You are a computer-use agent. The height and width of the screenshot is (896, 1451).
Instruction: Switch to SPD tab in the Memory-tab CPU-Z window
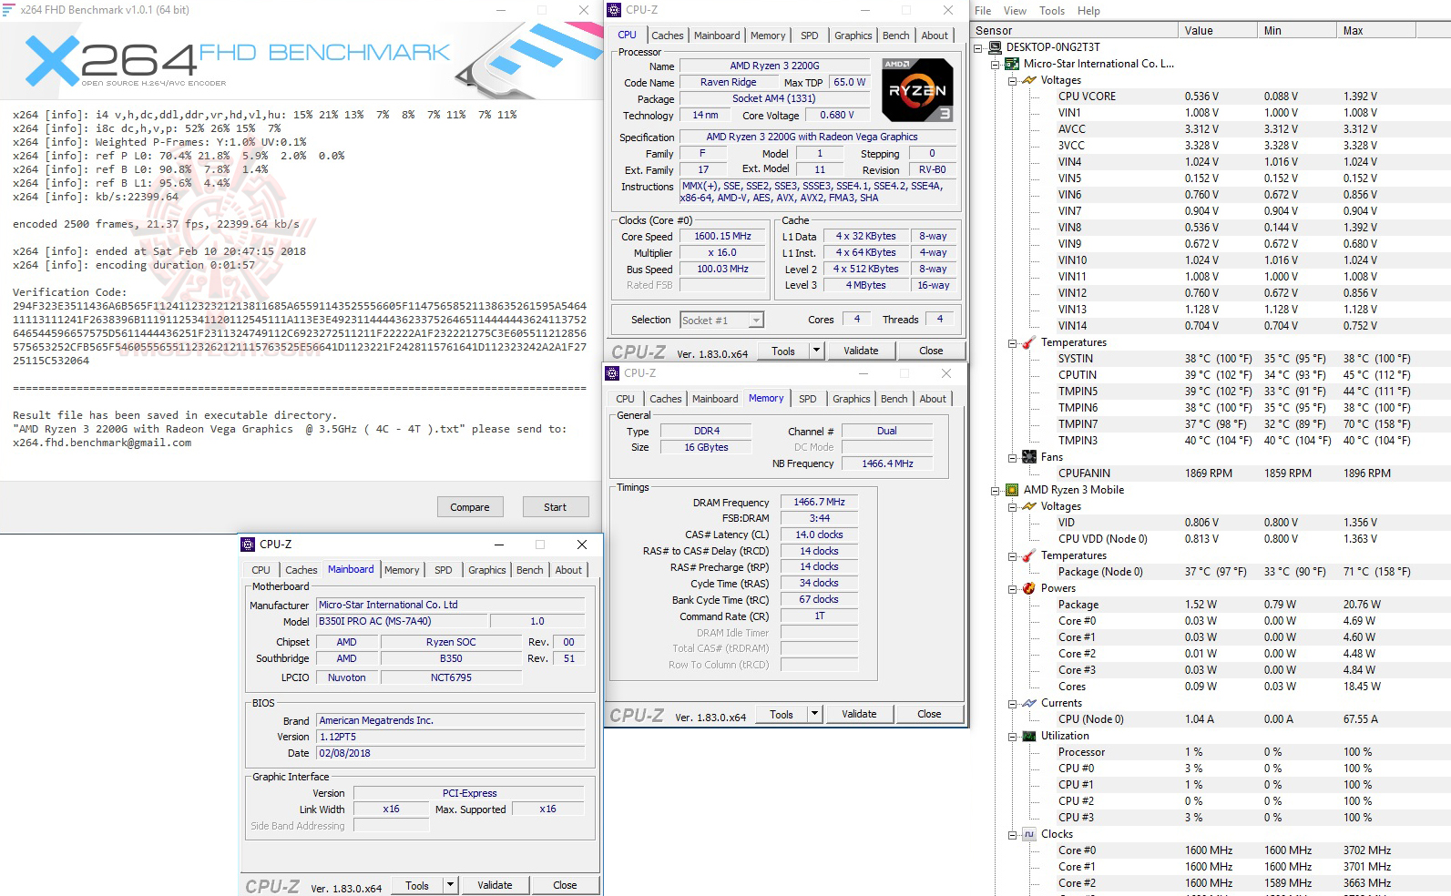point(808,399)
